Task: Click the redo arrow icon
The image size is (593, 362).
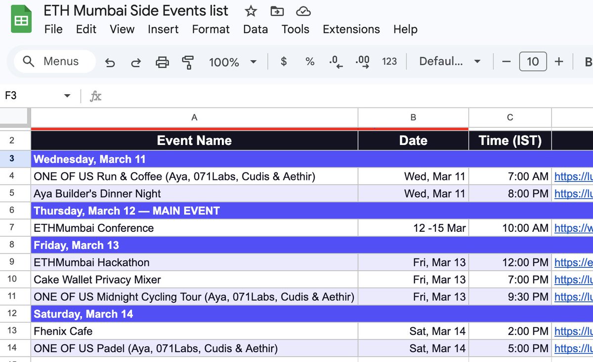Action: tap(135, 62)
